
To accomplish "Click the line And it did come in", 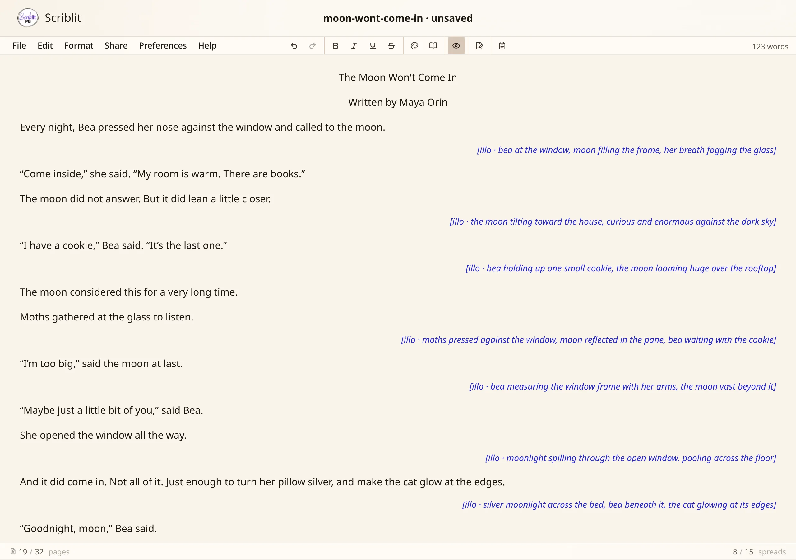I will [262, 482].
